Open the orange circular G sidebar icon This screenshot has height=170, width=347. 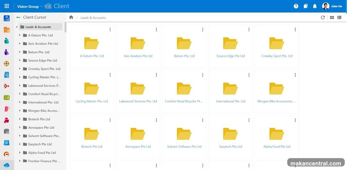click(7, 154)
